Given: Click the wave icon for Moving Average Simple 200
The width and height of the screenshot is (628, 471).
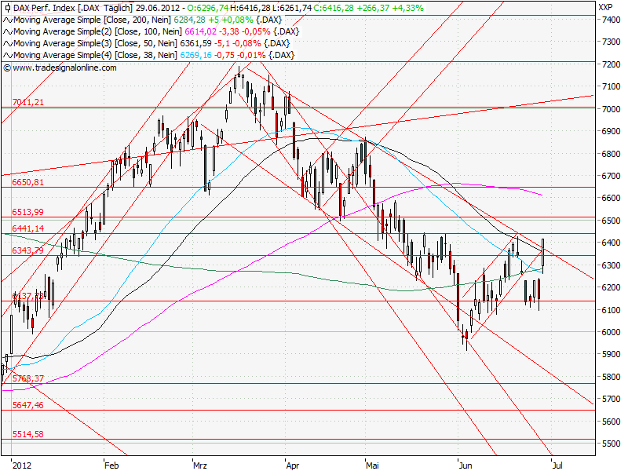Looking at the screenshot, I should tap(7, 21).
